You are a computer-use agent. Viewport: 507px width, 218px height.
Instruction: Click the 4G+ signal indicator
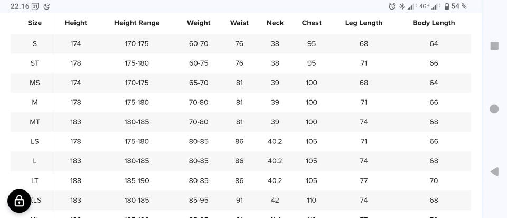[425, 6]
